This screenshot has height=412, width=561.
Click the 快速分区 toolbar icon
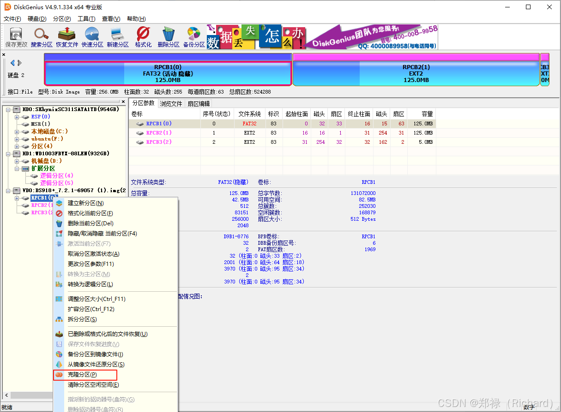pos(92,37)
